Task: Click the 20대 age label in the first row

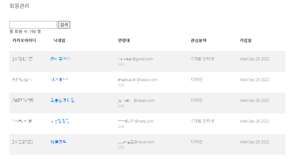Action: coord(121,64)
